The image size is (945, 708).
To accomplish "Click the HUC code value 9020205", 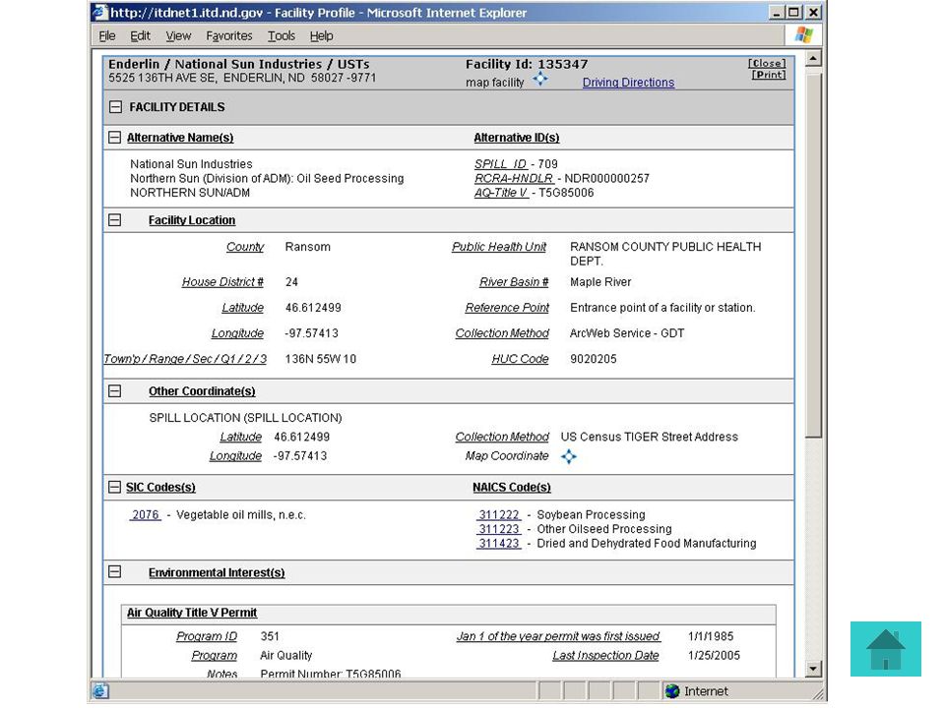I will [x=593, y=360].
